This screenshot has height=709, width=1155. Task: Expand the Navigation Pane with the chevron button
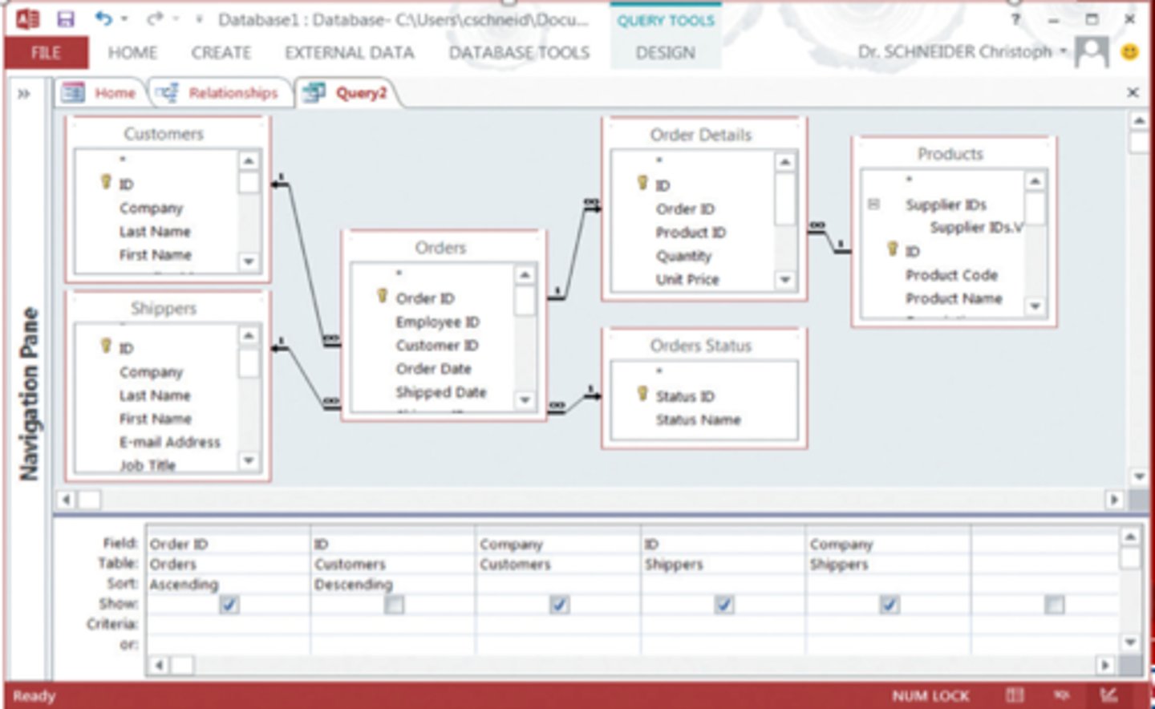(24, 94)
